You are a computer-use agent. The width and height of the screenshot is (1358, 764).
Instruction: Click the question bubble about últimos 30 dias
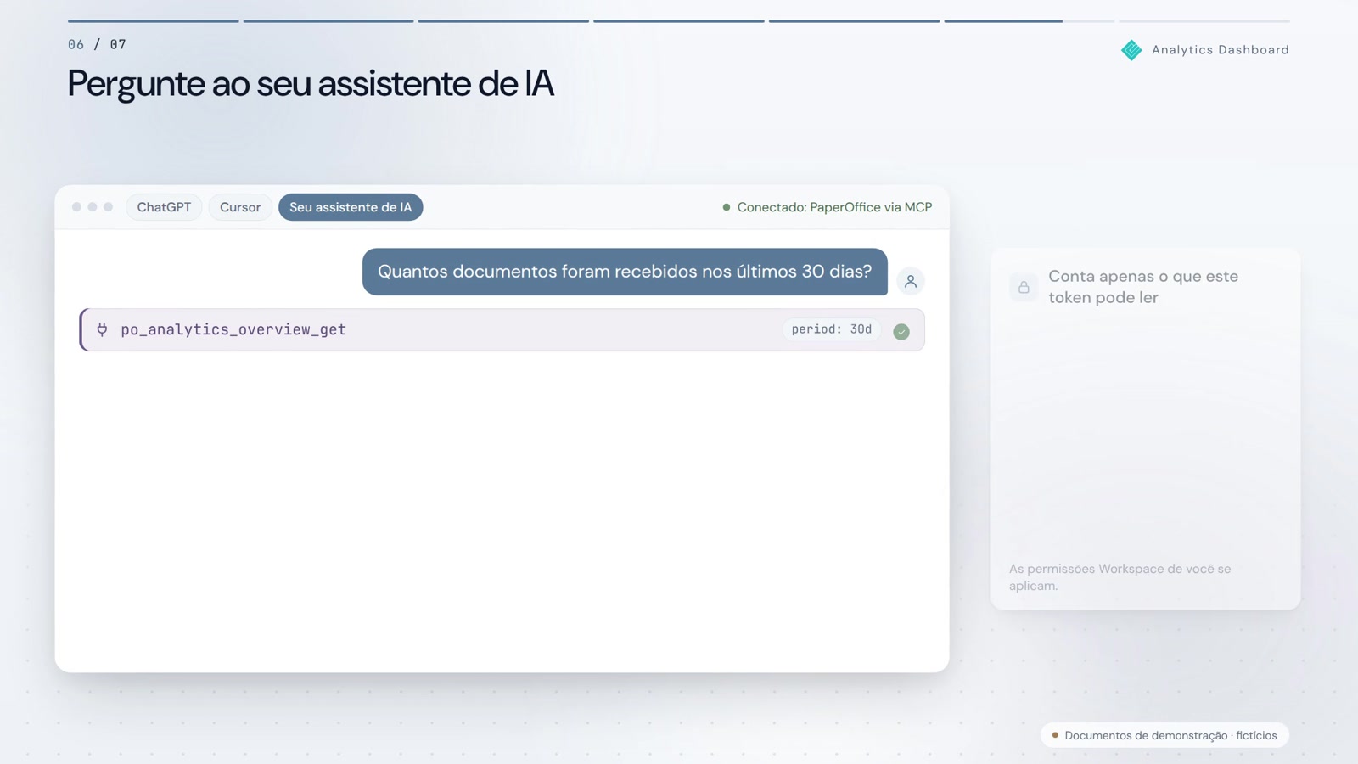tap(625, 272)
